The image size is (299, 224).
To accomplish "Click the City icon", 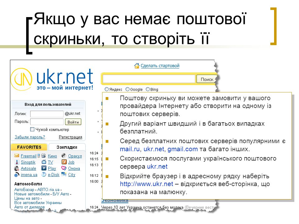I will (x=64, y=174).
